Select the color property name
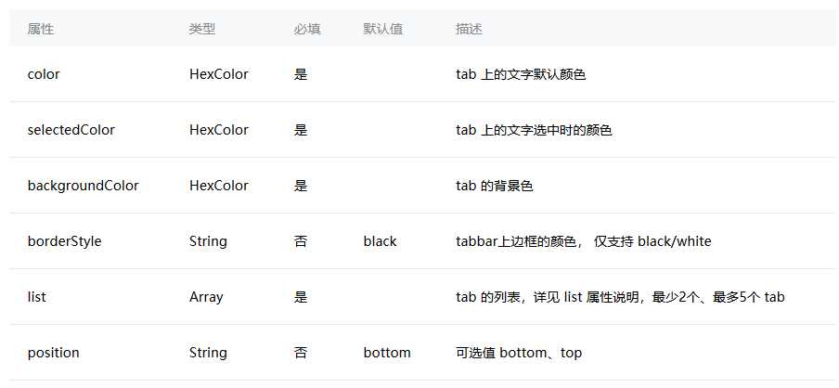Viewport: 839px width, 388px height. pyautogui.click(x=44, y=74)
